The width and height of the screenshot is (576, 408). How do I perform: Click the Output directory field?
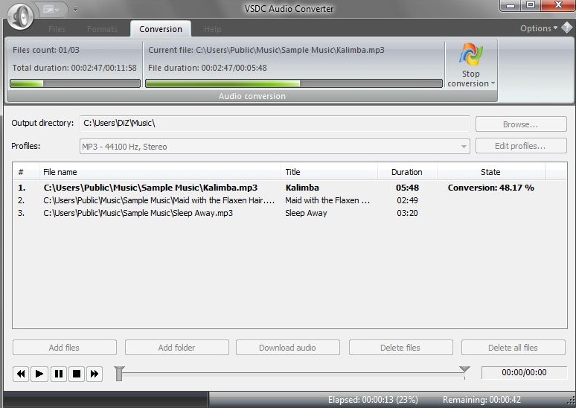click(x=275, y=124)
